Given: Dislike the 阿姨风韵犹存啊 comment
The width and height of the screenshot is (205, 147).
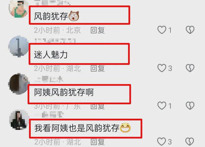Looking at the screenshot, I should (x=190, y=106).
